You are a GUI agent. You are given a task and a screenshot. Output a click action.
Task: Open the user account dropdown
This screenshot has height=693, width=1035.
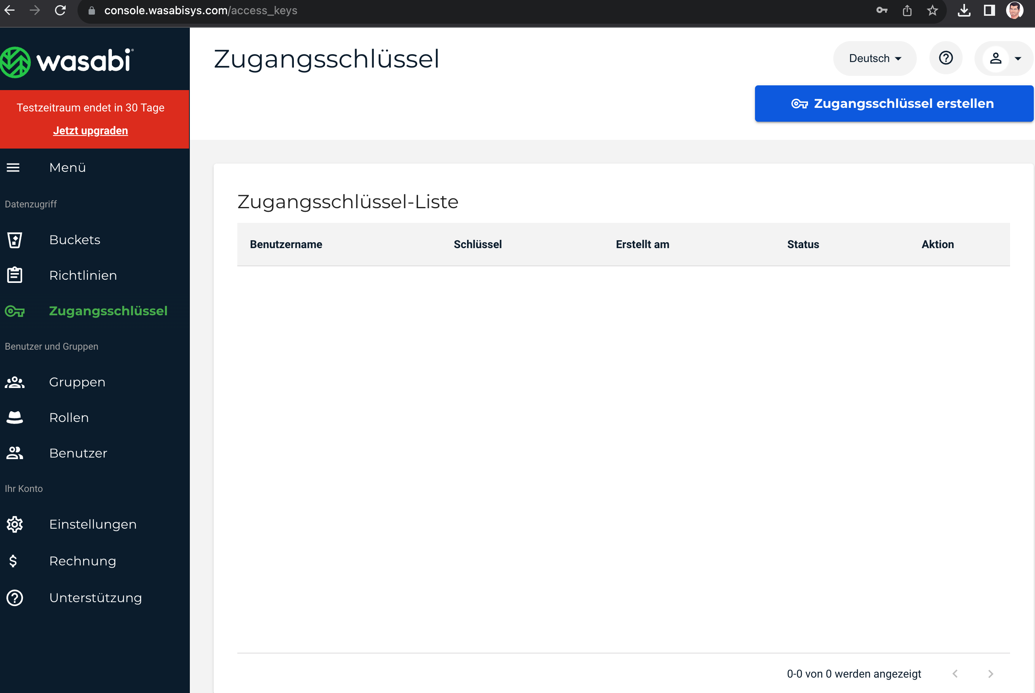tap(1004, 58)
